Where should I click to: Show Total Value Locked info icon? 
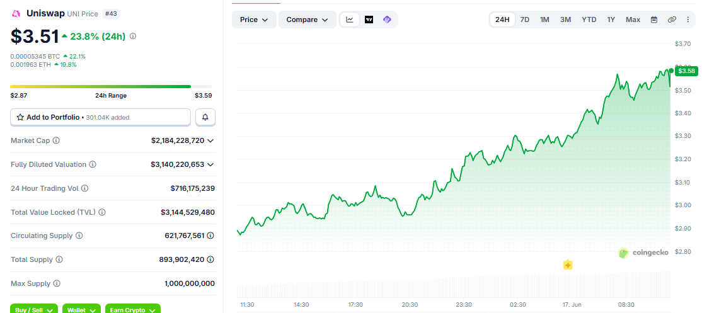tap(101, 212)
